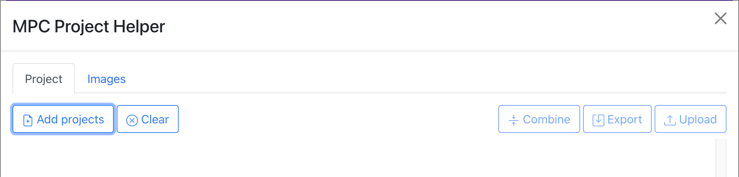Click blank tab strip right of Images

point(404,79)
